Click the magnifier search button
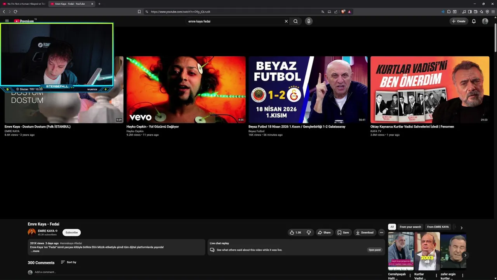Image resolution: width=497 pixels, height=280 pixels. pos(295,21)
